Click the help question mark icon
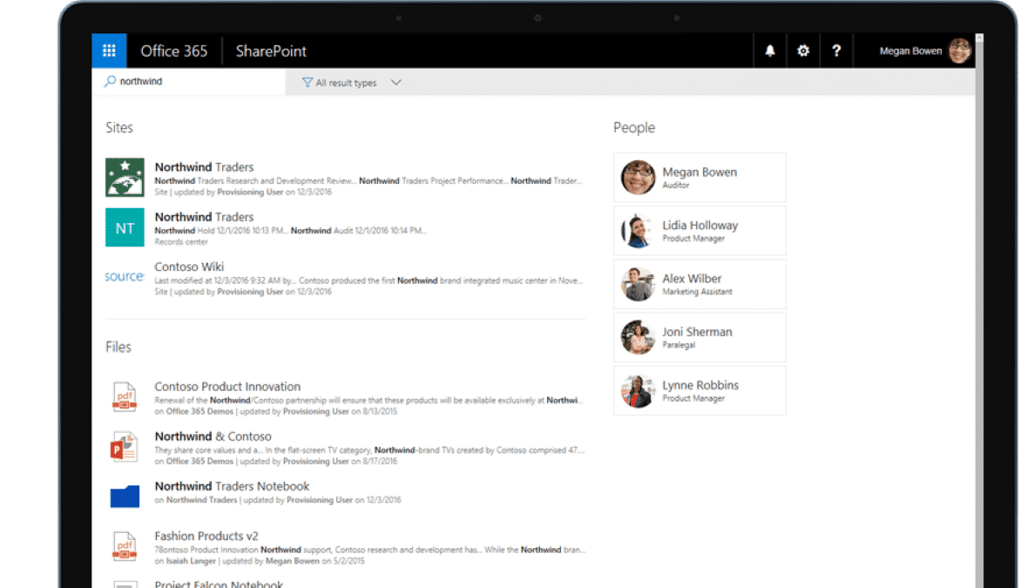 point(836,51)
